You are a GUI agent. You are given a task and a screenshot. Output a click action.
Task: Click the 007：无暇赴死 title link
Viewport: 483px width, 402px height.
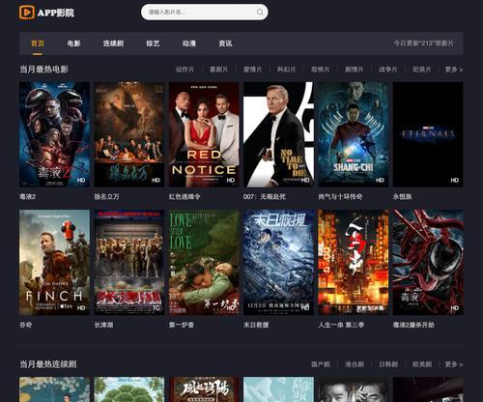pos(265,196)
